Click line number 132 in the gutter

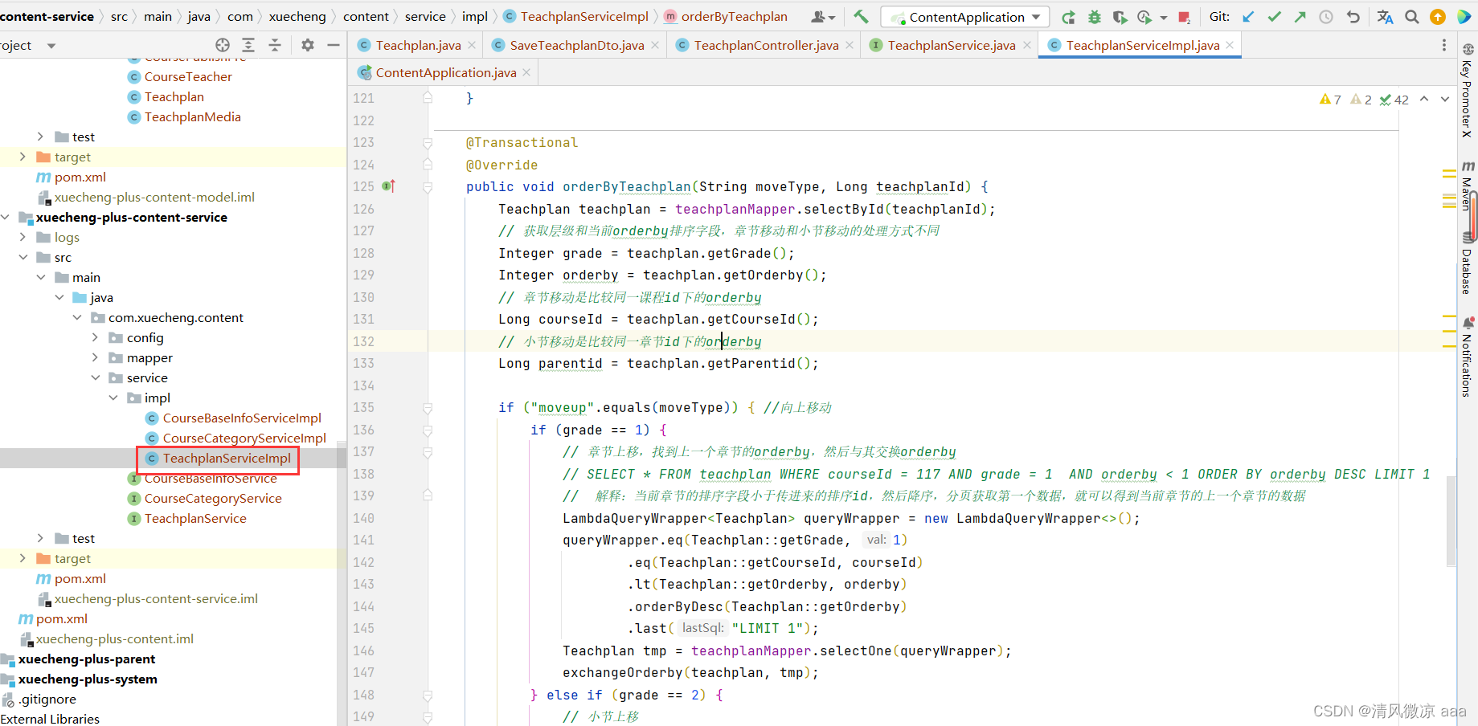click(x=363, y=341)
